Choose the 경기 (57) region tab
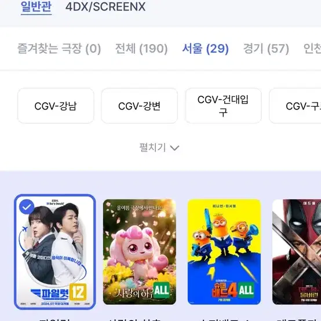 point(266,49)
